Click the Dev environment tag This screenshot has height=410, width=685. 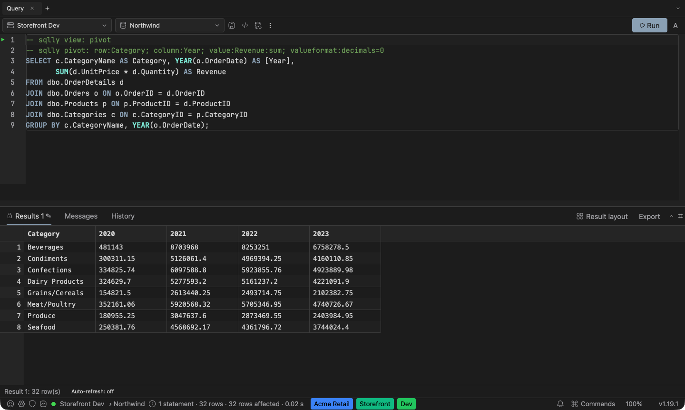406,404
